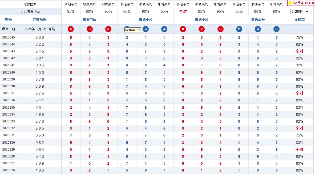Click winning number 1 8 5
The width and height of the screenshot is (315, 175).
coord(40,170)
